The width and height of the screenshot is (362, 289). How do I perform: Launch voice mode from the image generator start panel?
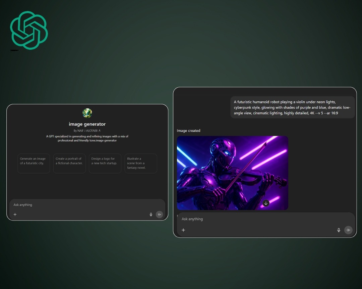160,214
